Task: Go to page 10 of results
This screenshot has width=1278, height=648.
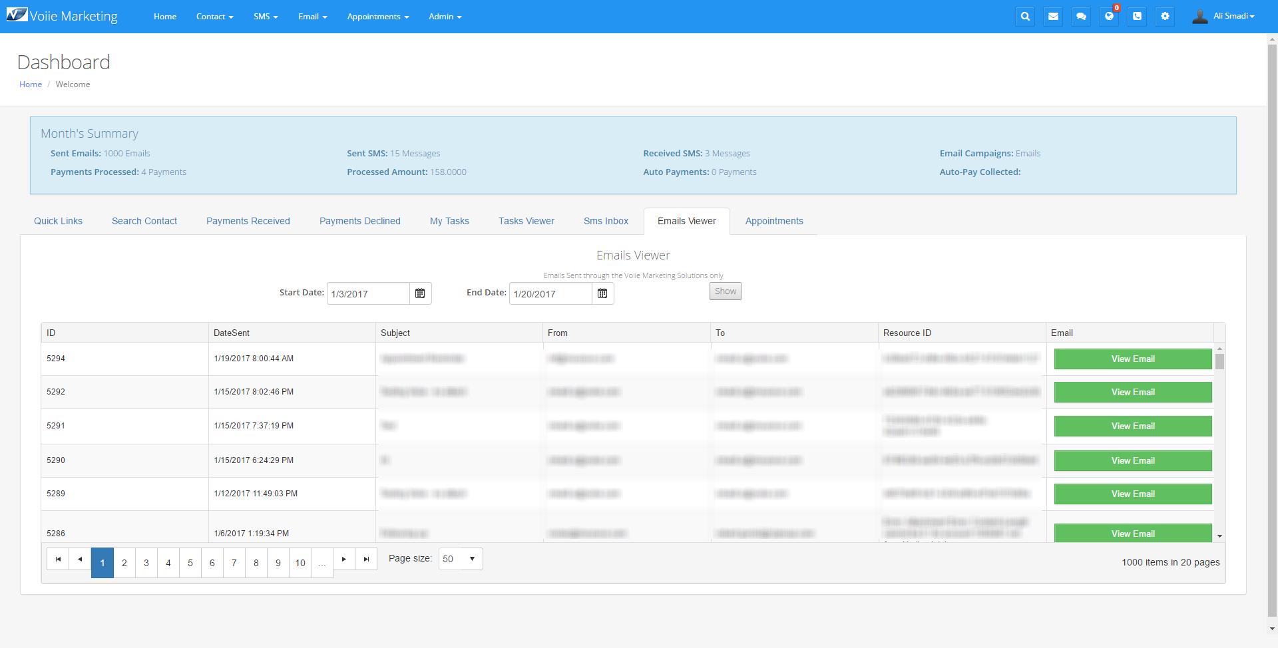Action: point(300,563)
